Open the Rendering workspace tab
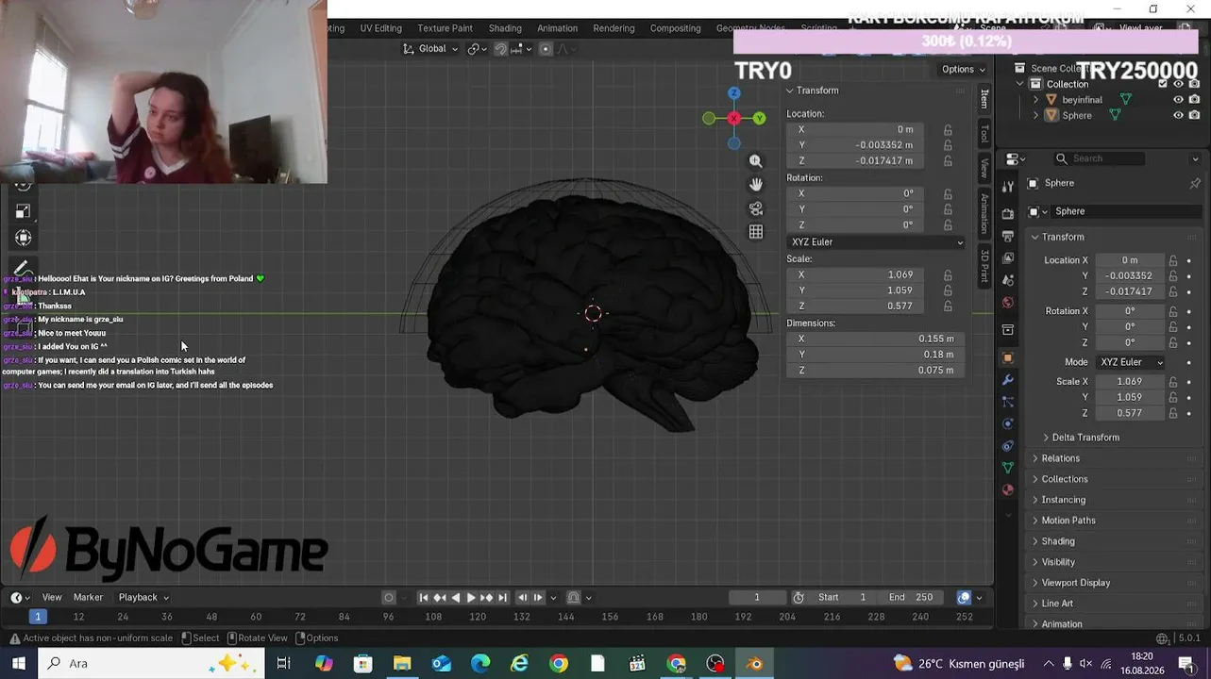The height and width of the screenshot is (679, 1211). [614, 28]
